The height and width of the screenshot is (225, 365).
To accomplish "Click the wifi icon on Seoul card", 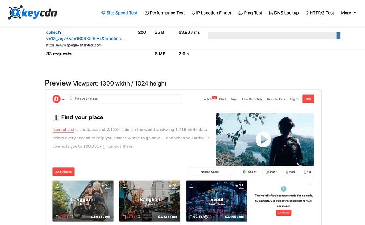I will pyautogui.click(x=237, y=186).
